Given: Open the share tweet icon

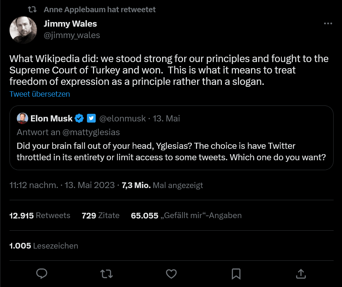Looking at the screenshot, I should coord(301,273).
